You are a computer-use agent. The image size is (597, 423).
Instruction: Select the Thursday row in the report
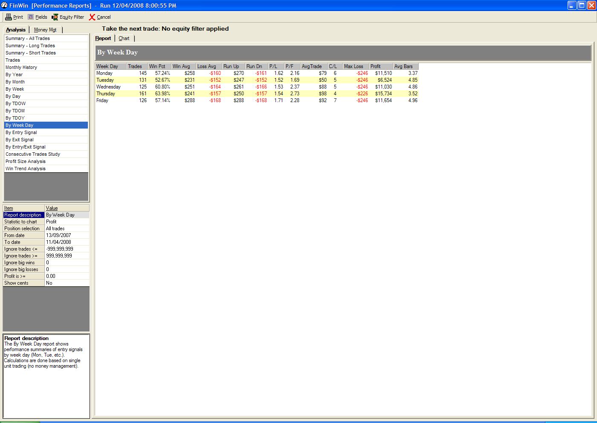[x=257, y=94]
